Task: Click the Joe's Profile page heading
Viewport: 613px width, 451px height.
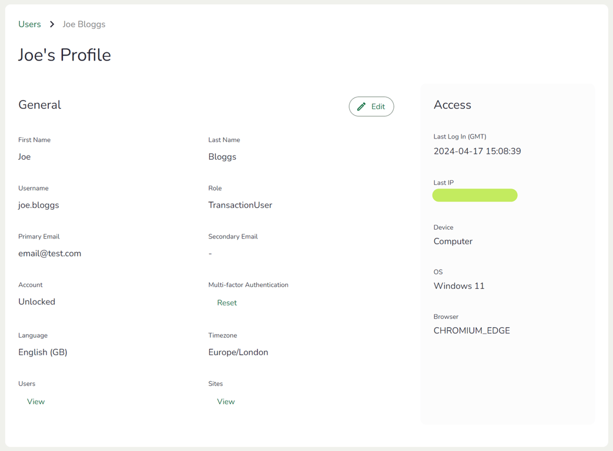Action: pos(65,55)
